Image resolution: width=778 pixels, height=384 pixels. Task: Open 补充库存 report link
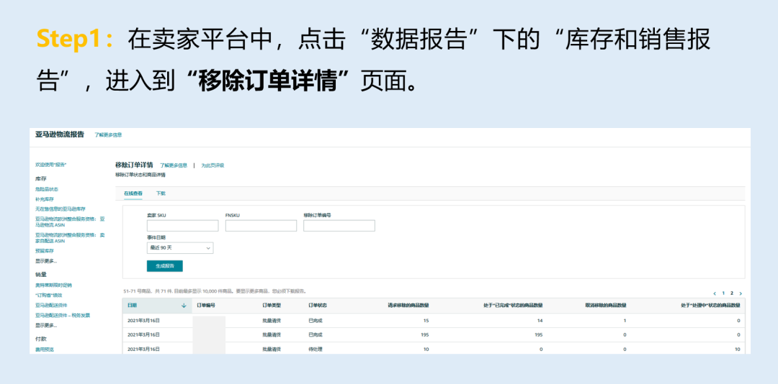45,199
